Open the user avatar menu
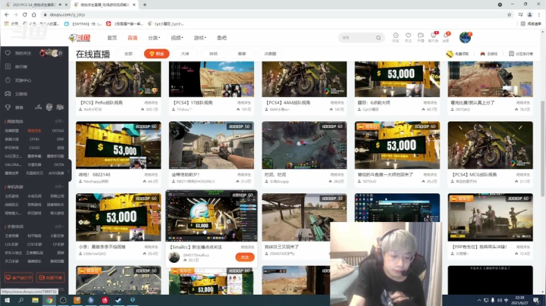Screen dimensions: 546x306 (x=465, y=38)
